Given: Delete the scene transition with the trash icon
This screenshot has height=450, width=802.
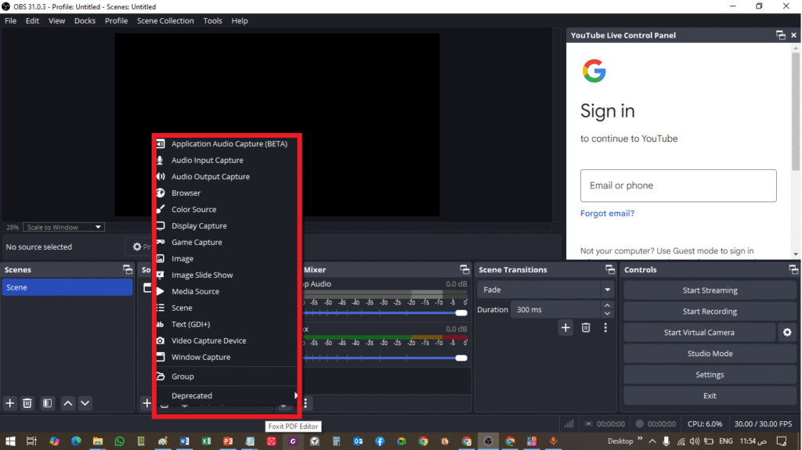Looking at the screenshot, I should [x=586, y=328].
